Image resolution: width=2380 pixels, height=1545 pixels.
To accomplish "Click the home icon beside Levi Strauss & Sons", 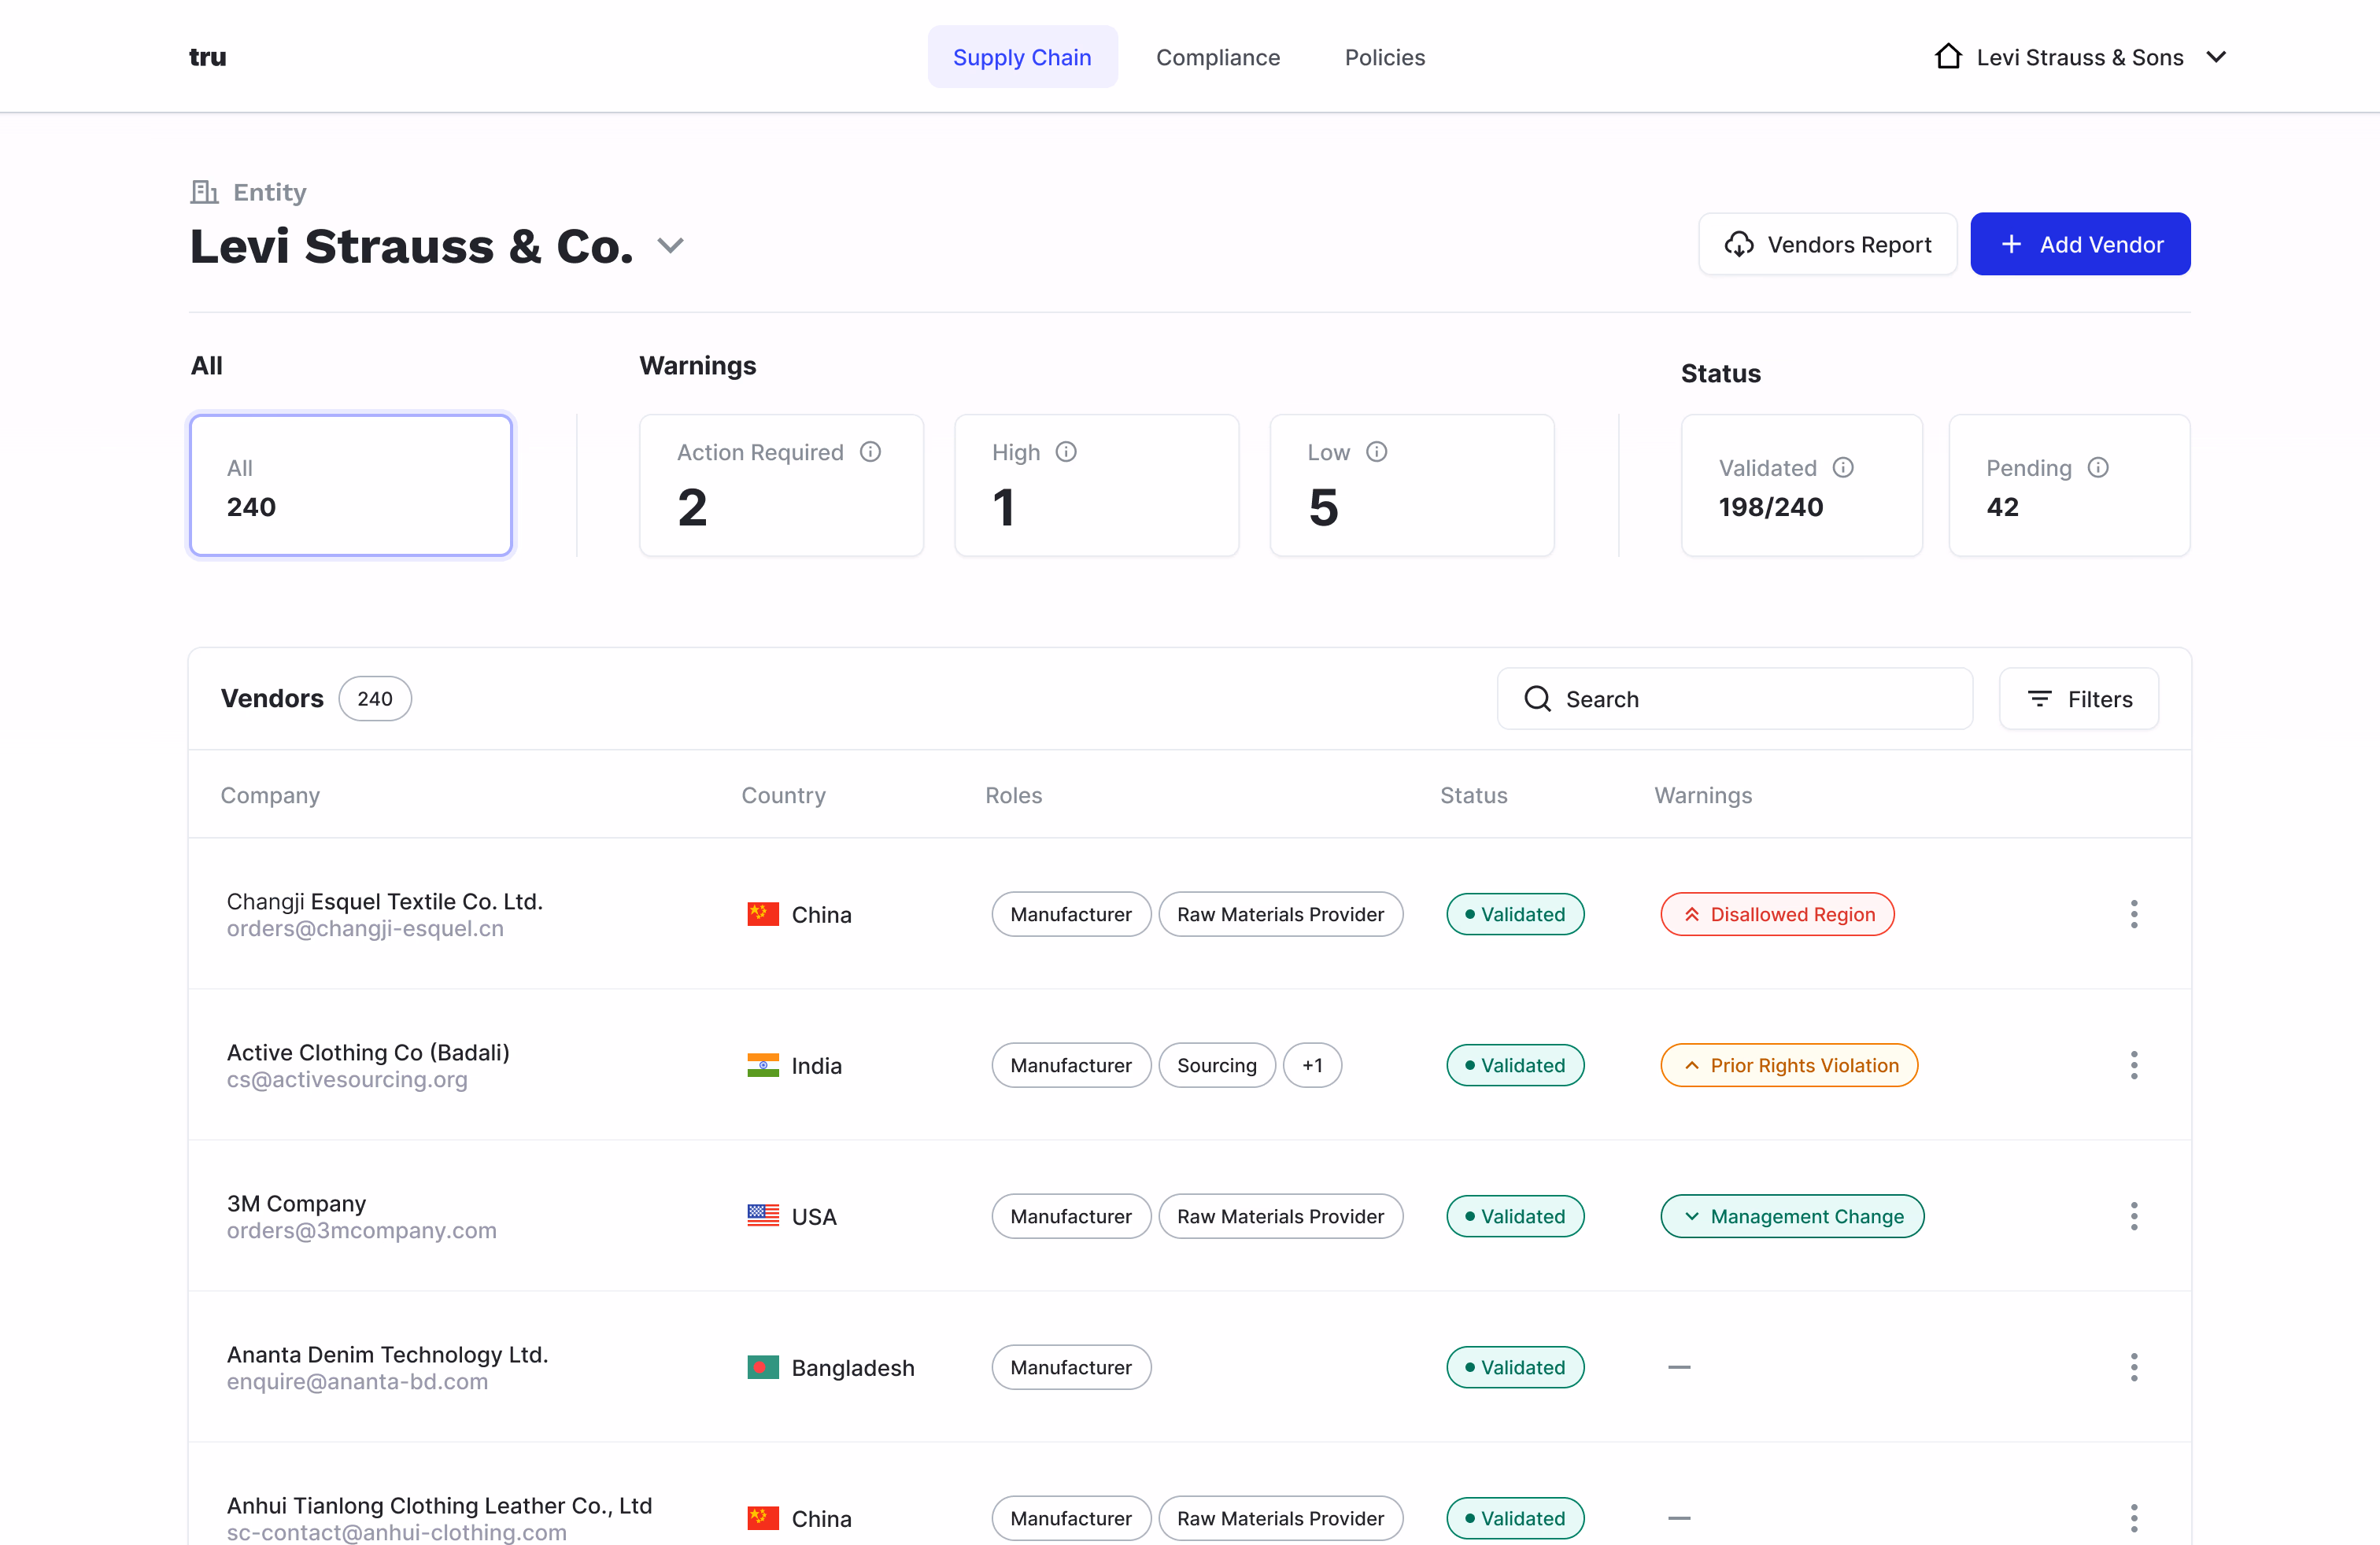I will (x=1947, y=56).
